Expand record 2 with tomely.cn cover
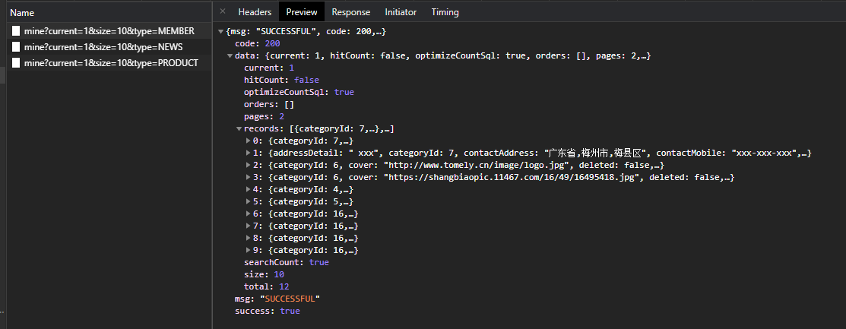 click(x=249, y=166)
